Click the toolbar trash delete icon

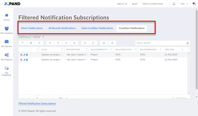point(74,43)
